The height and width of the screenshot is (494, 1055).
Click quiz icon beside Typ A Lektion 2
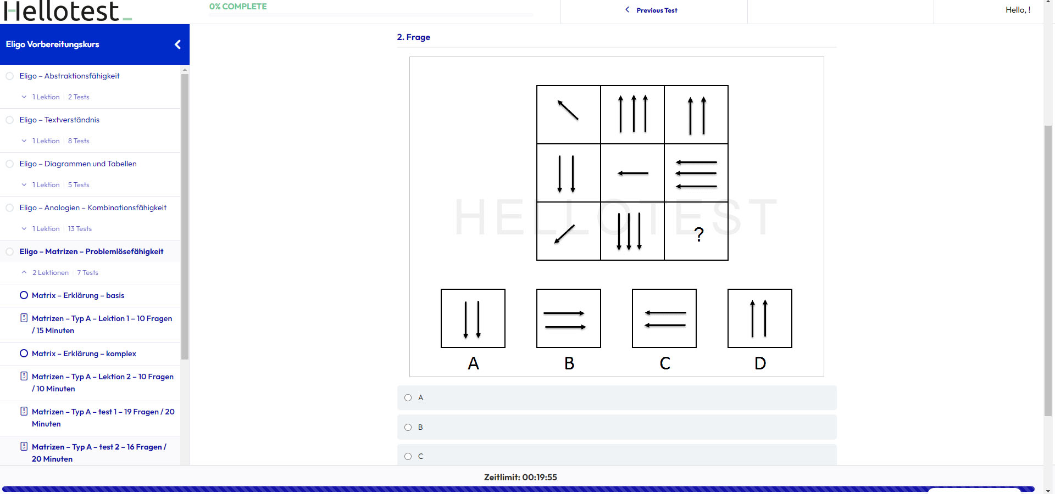point(24,376)
